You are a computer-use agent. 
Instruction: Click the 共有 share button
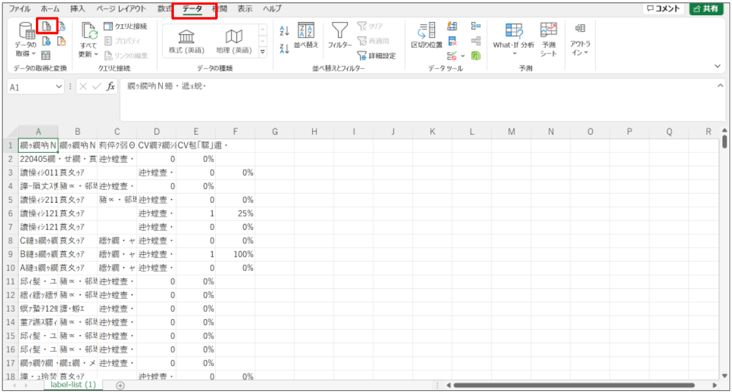(705, 9)
